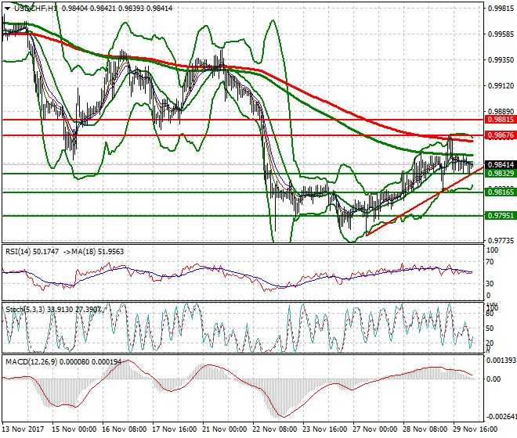Click the ->MA(18) label in RSI panel
This screenshot has height=438, width=517.
(x=81, y=252)
